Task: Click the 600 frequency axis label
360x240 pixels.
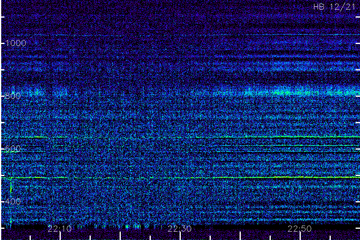Action: 13,148
